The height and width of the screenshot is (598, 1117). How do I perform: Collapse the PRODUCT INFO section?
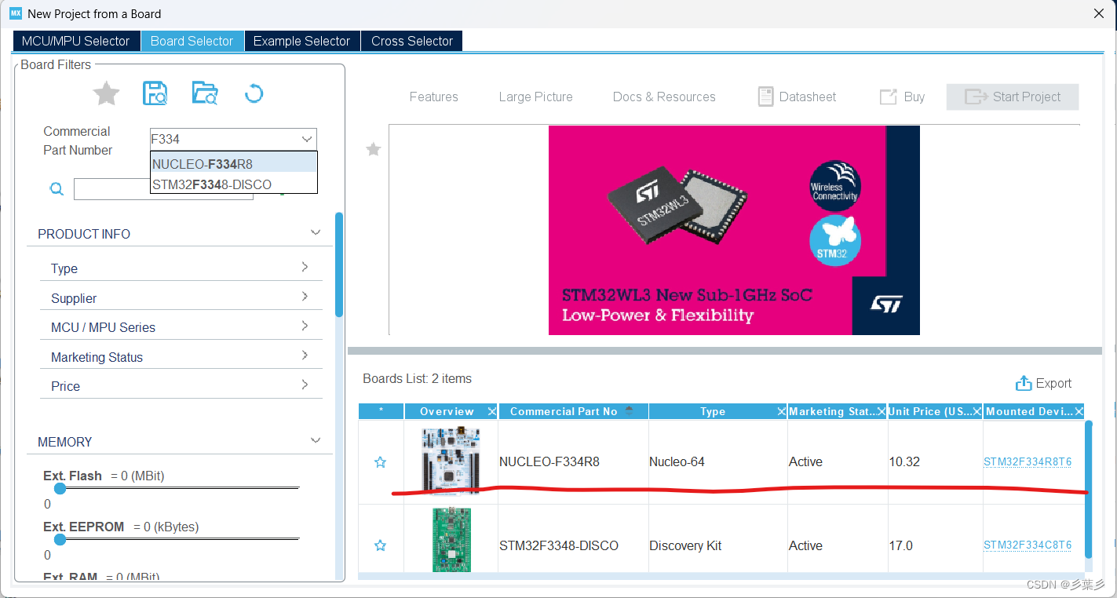tap(316, 233)
